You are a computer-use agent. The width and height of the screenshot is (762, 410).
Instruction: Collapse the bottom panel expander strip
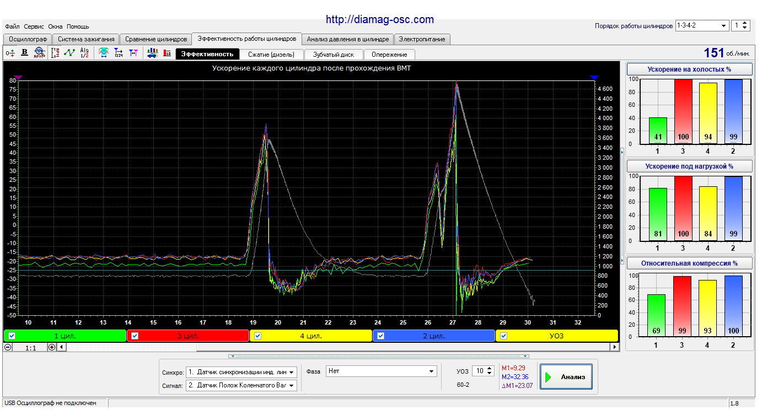pyautogui.click(x=379, y=356)
